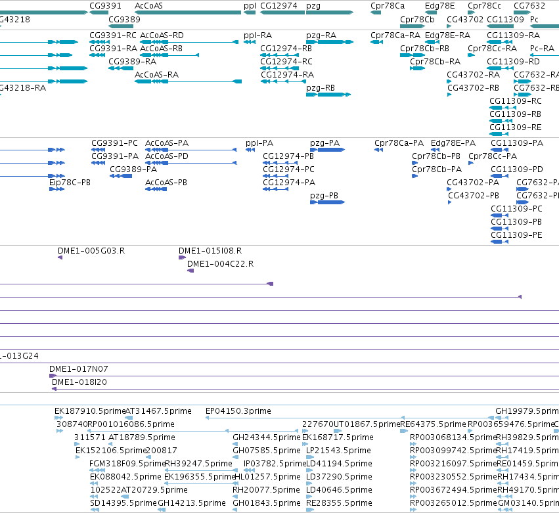Select the RH39247.5prime EST

(x=201, y=470)
